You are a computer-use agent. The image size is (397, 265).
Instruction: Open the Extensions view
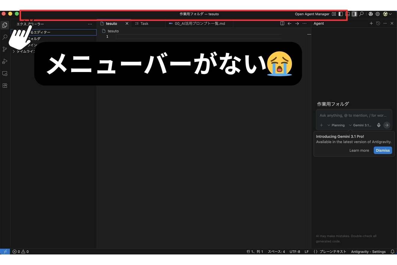[5, 86]
